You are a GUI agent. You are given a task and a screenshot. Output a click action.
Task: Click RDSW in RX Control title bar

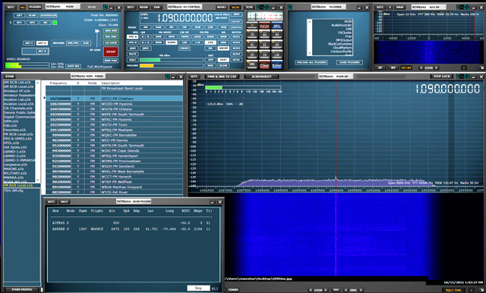[144, 7]
